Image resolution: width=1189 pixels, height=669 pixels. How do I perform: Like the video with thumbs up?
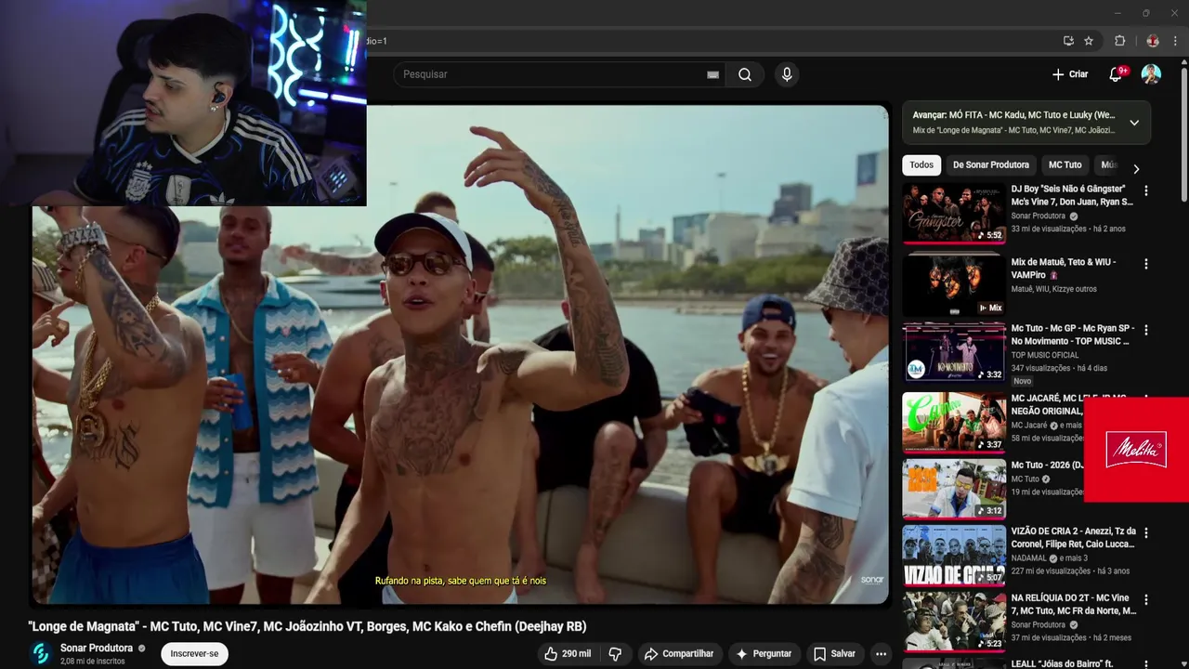tap(568, 654)
